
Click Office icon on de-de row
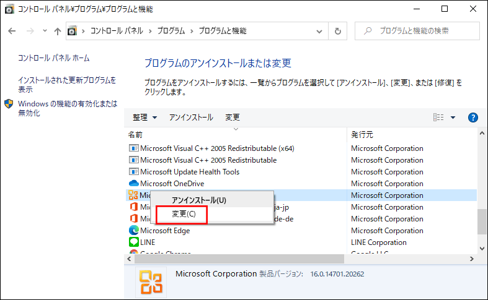pyautogui.click(x=133, y=218)
